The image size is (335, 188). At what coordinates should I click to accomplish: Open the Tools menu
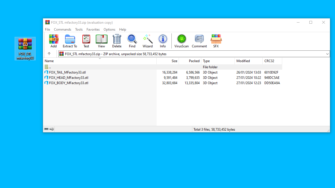coord(79,30)
